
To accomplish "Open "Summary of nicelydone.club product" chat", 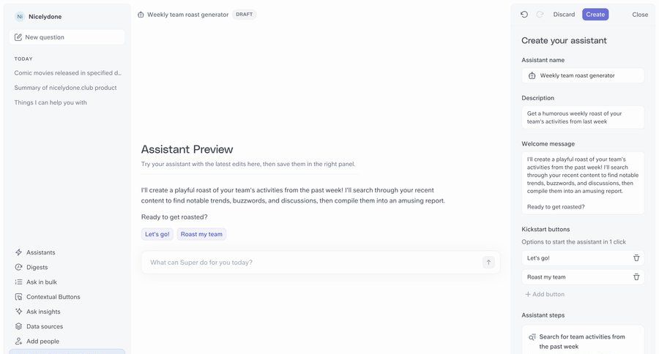I will (65, 88).
